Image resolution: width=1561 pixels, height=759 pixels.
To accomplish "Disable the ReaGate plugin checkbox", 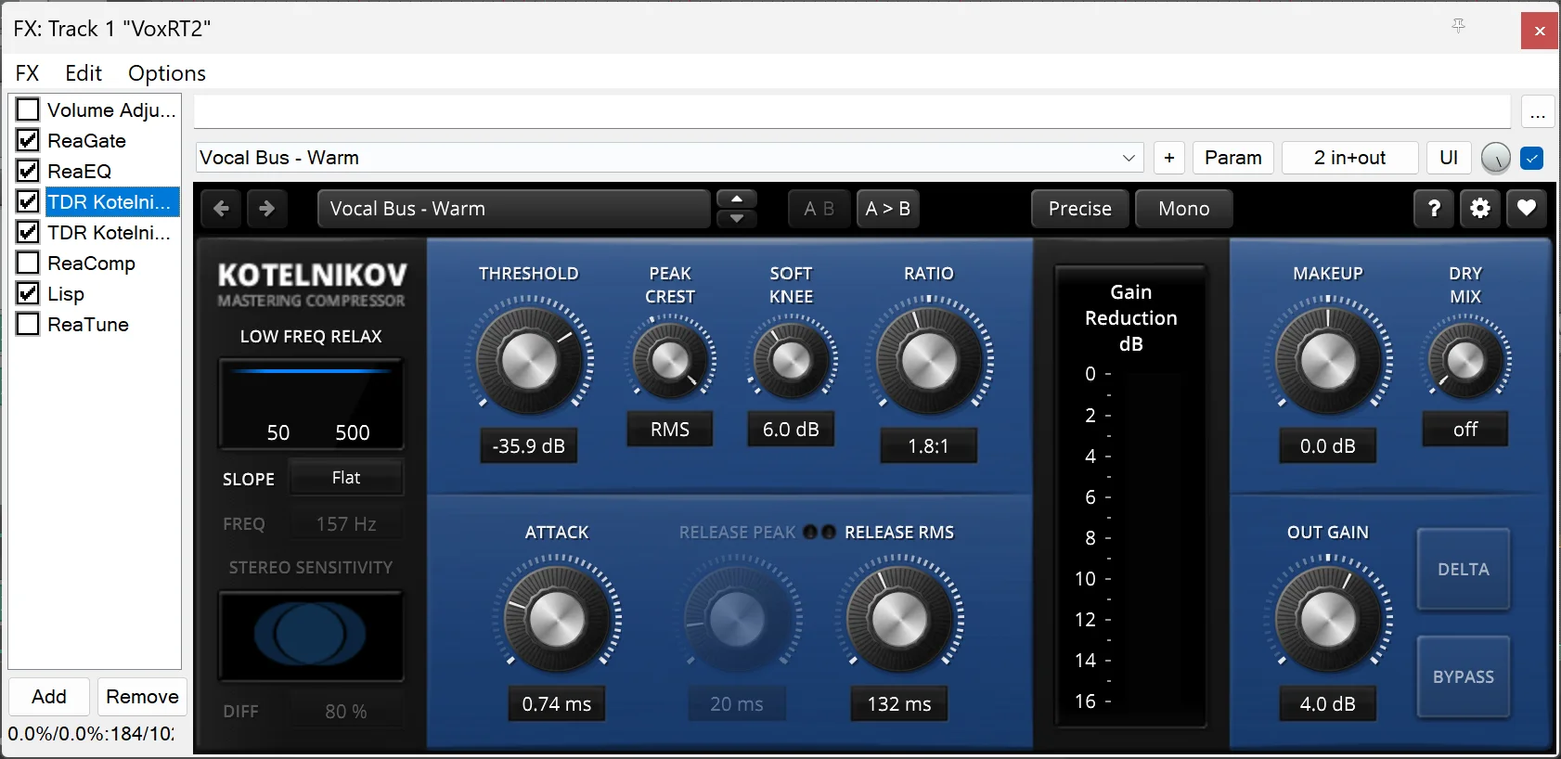I will 28,140.
